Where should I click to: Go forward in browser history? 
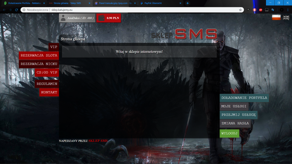[x=10, y=10]
